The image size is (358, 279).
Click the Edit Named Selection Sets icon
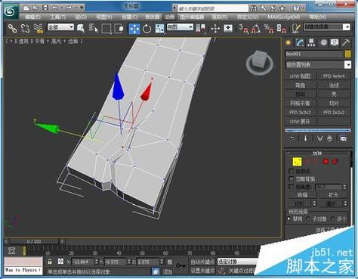[296, 29]
